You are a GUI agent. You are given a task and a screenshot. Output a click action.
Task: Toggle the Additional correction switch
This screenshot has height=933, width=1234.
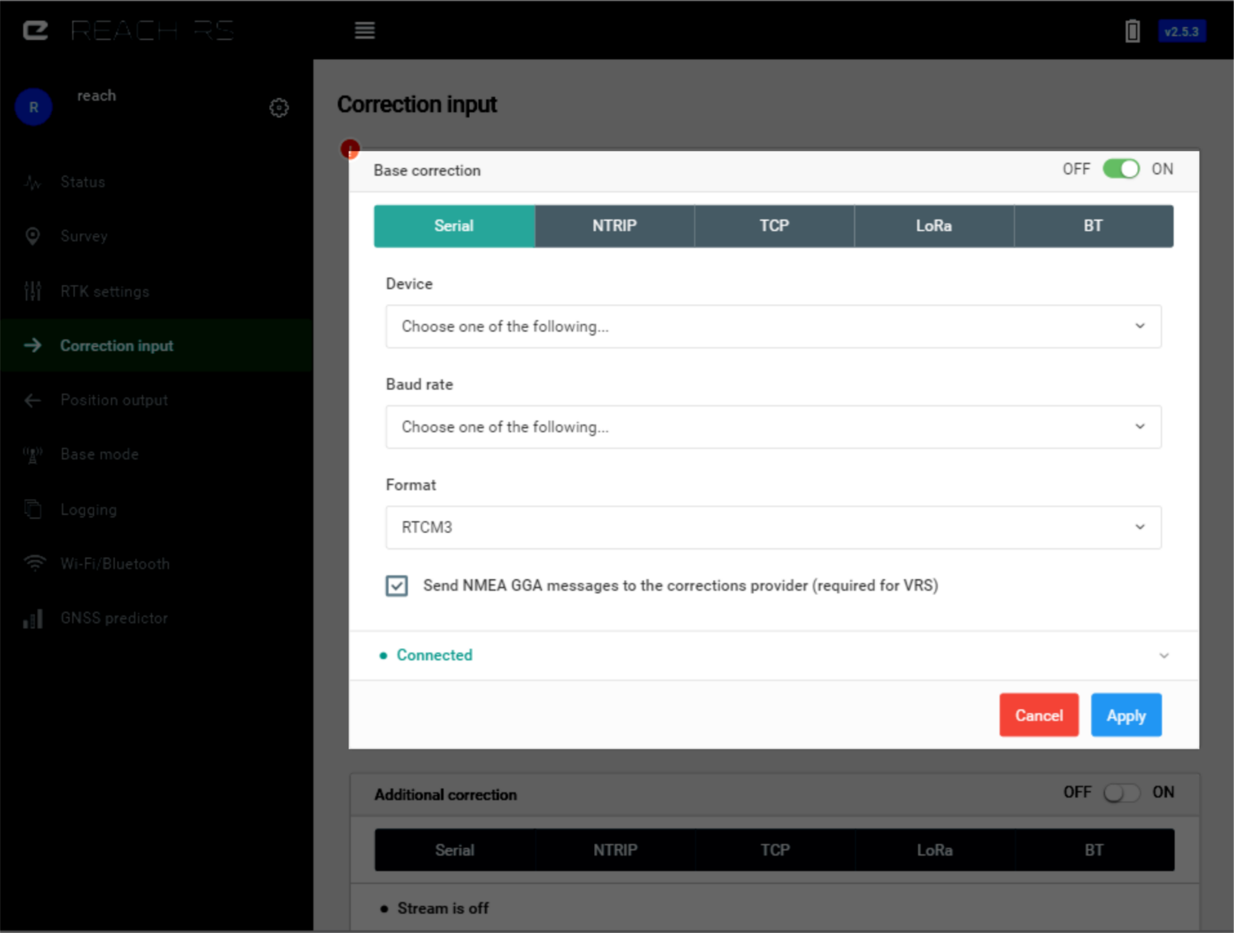pos(1121,792)
